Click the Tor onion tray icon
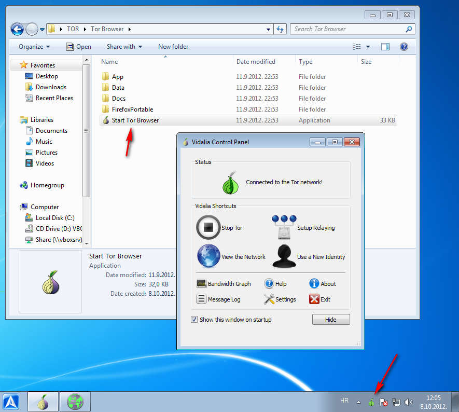459x412 pixels. coord(371,402)
